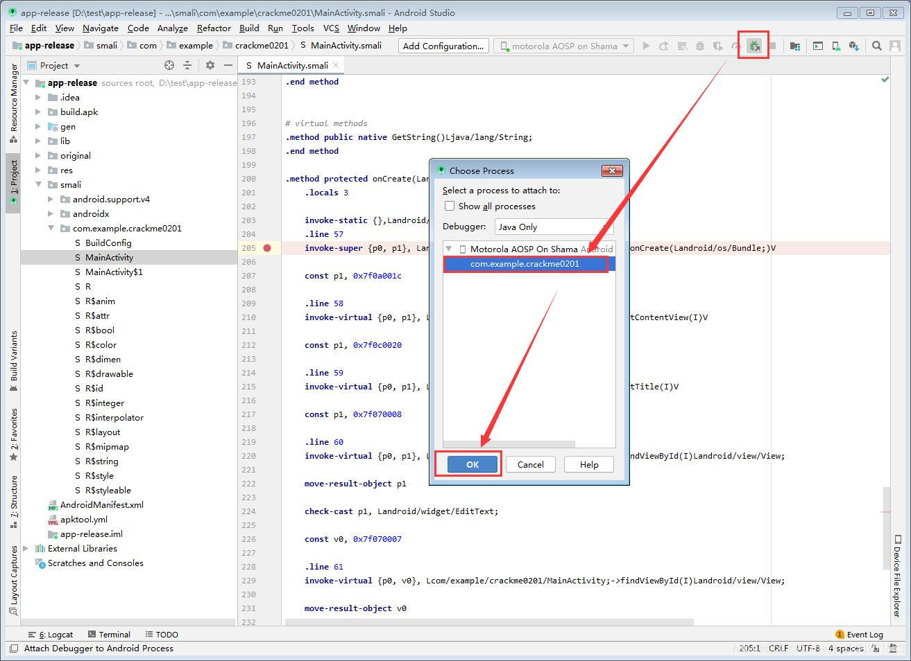Open the Event Log
The image size is (911, 661).
point(860,635)
